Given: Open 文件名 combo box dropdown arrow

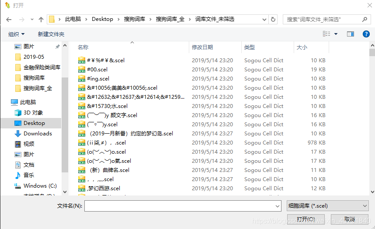Looking at the screenshot, I should pyautogui.click(x=278, y=206).
